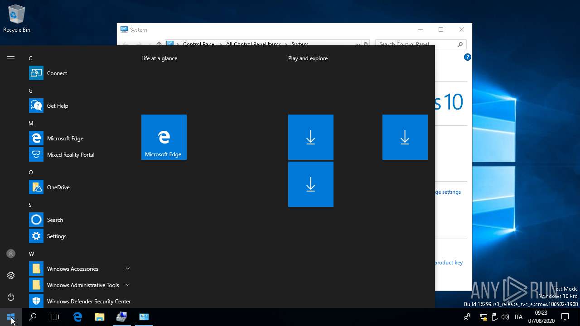Open the clock and date in taskbar
The width and height of the screenshot is (580, 326).
pyautogui.click(x=541, y=317)
